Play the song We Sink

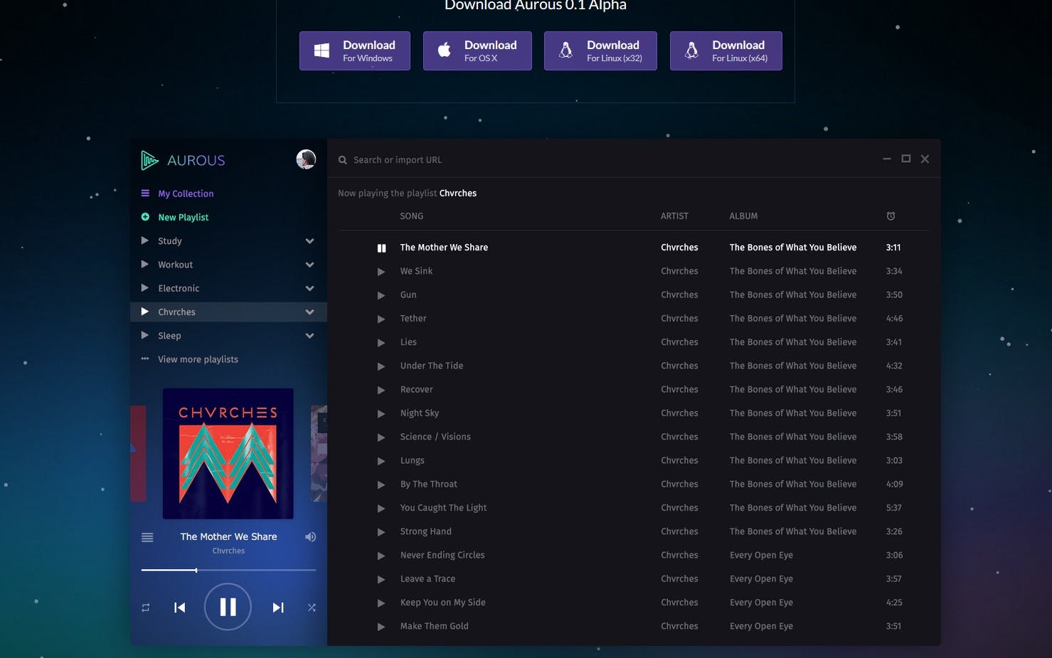pos(381,272)
